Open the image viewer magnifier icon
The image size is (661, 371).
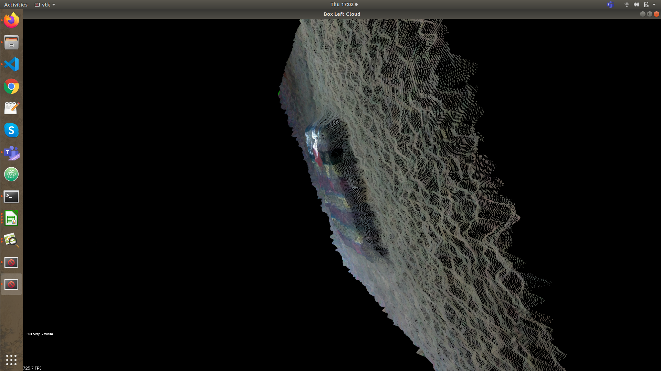click(x=11, y=240)
